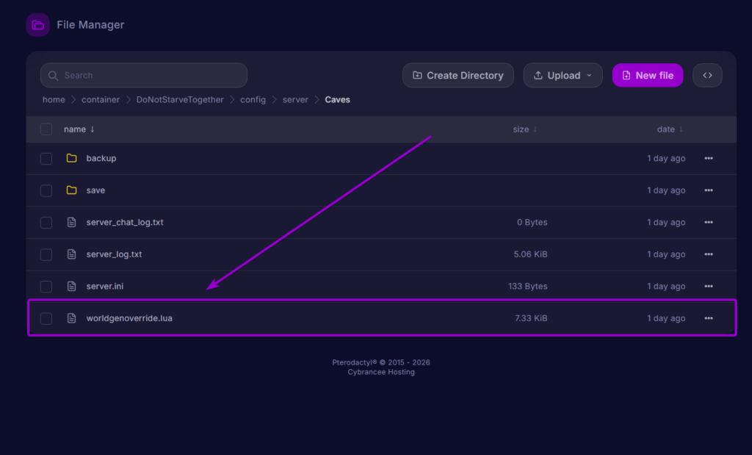Open the three-dot menu for save

point(709,190)
